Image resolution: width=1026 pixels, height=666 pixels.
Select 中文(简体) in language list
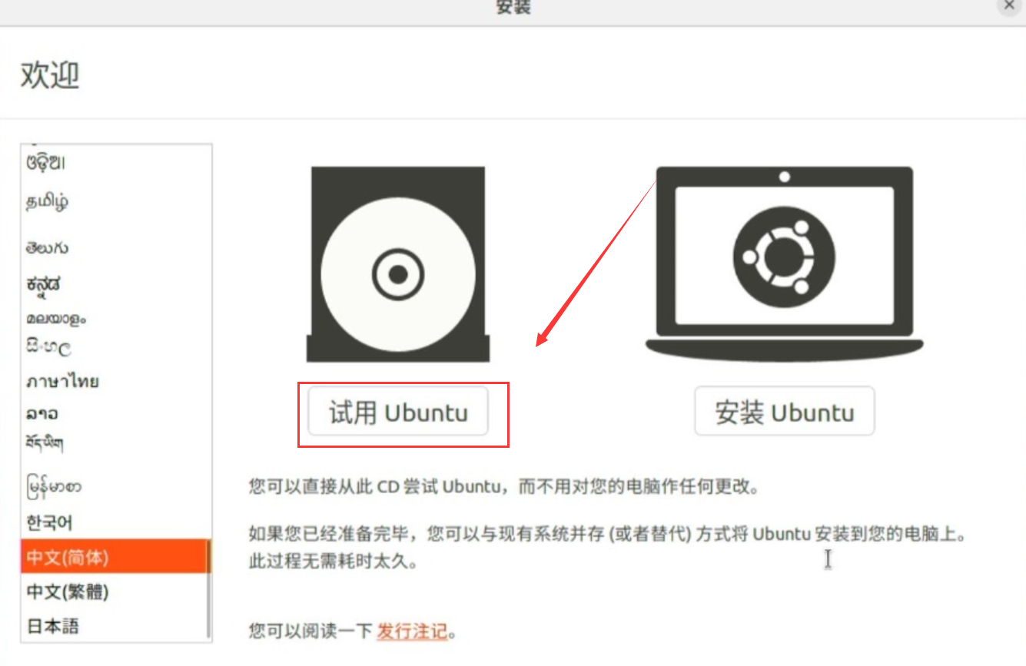tap(115, 557)
